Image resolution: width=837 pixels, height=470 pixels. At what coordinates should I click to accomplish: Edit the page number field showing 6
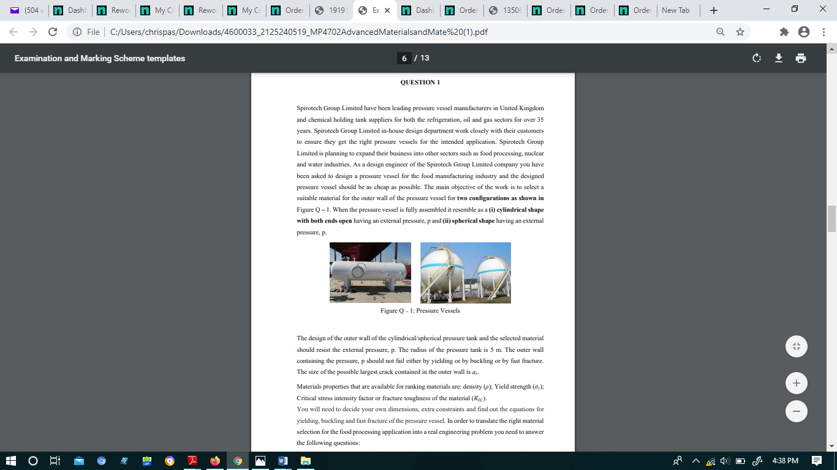tap(404, 58)
